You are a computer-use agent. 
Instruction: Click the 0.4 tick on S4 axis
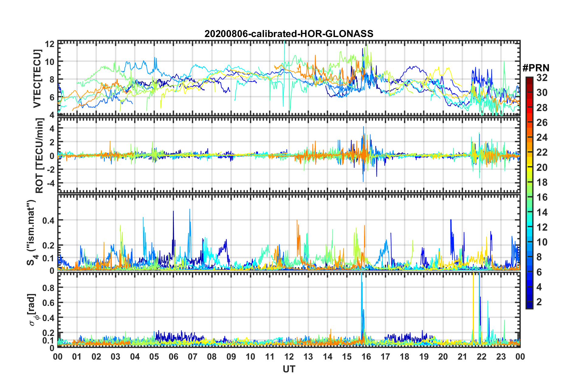point(49,220)
